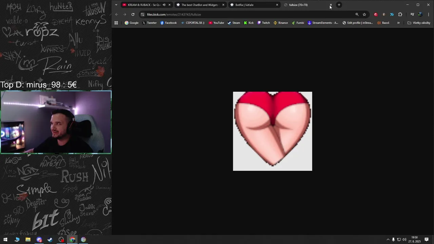The height and width of the screenshot is (244, 434).
Task: Open the Google bookmark
Action: click(x=132, y=23)
